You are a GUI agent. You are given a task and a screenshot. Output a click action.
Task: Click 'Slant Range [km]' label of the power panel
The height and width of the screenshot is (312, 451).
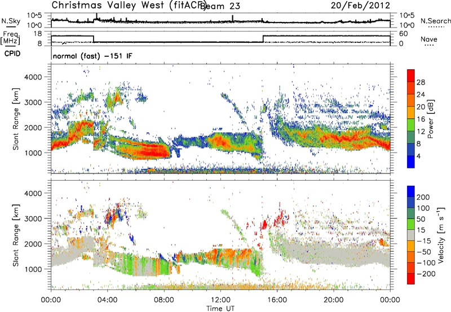tap(16, 119)
